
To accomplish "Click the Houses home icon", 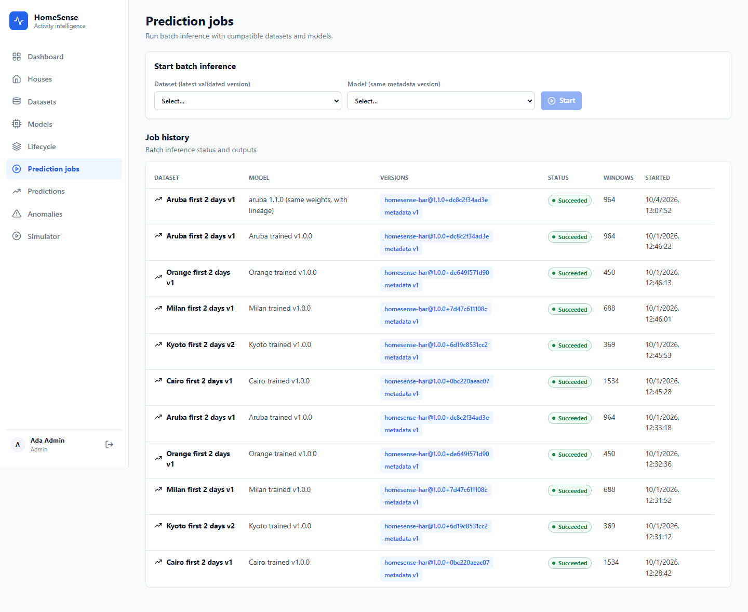I will click(x=17, y=79).
